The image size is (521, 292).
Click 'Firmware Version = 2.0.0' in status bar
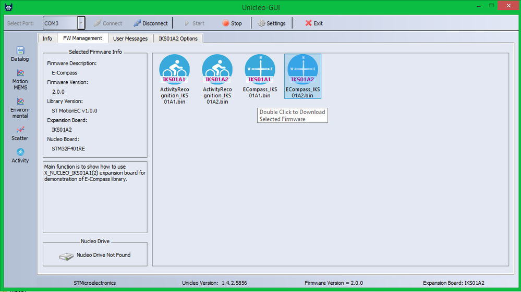pyautogui.click(x=334, y=283)
